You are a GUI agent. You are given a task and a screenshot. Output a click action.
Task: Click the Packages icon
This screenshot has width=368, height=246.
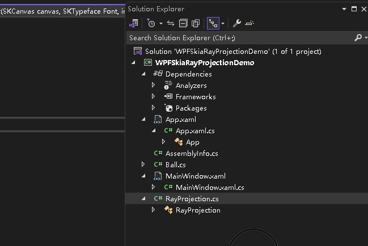pos(168,108)
